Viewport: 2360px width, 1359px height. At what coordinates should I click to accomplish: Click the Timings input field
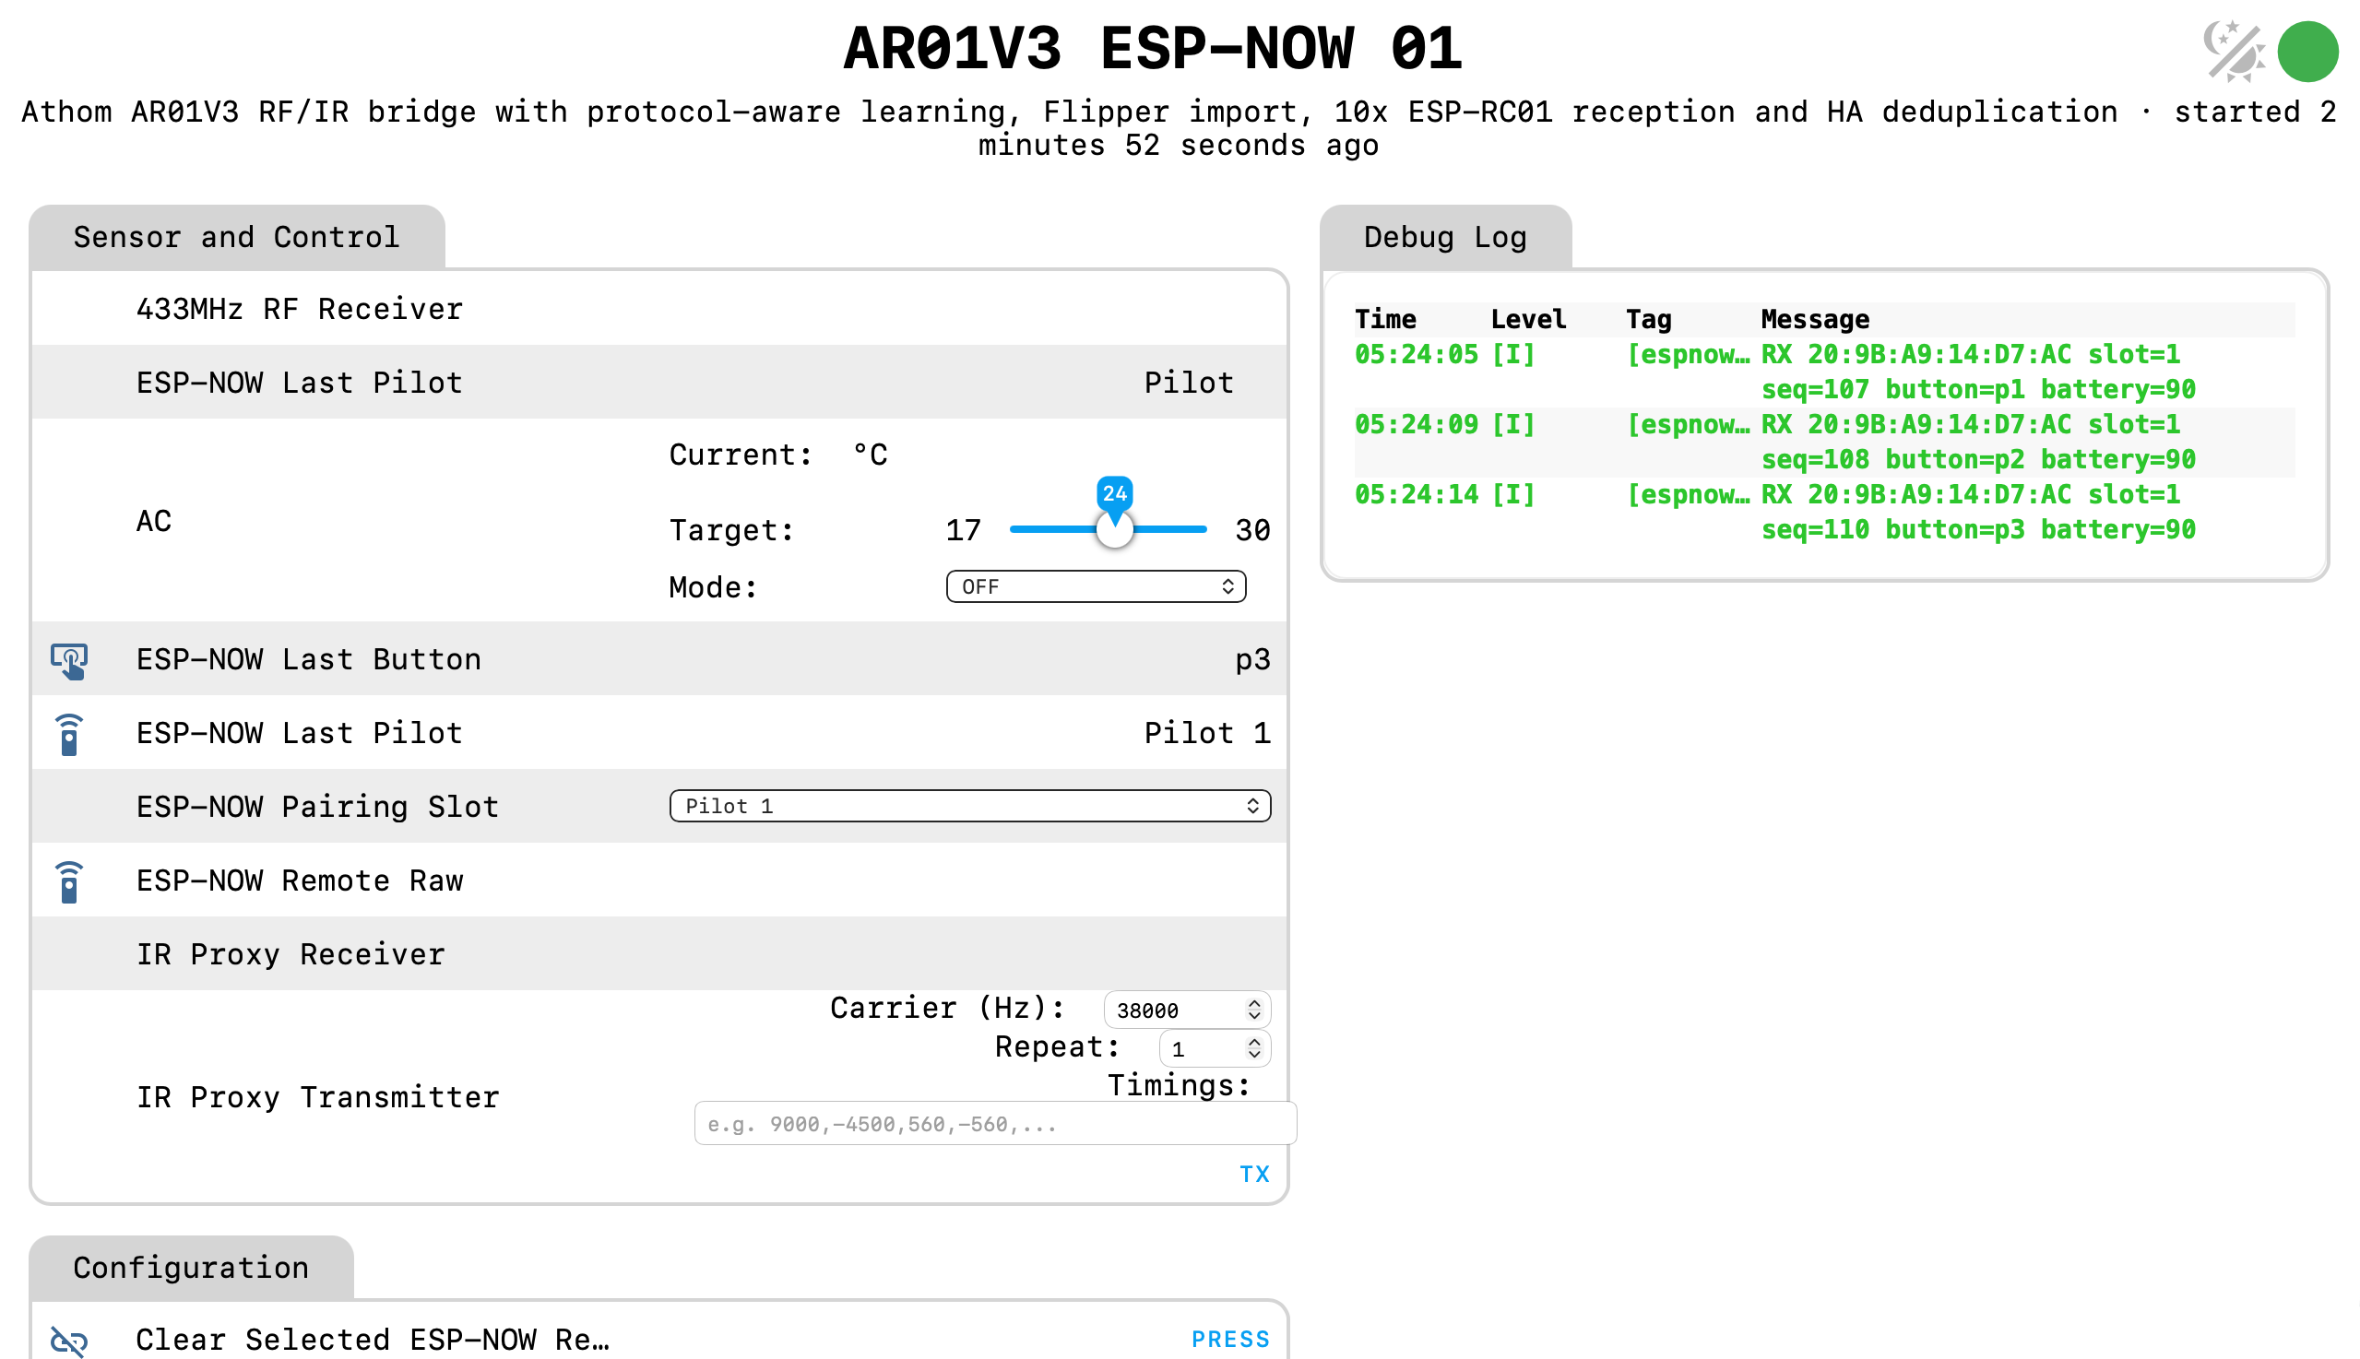point(995,1124)
